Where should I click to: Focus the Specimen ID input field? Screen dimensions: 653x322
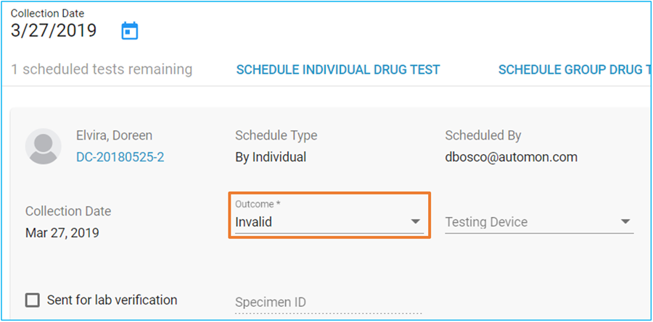point(329,302)
